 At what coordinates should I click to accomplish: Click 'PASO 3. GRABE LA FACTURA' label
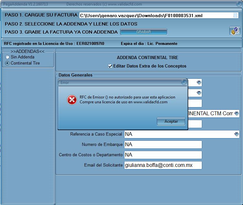[61, 32]
